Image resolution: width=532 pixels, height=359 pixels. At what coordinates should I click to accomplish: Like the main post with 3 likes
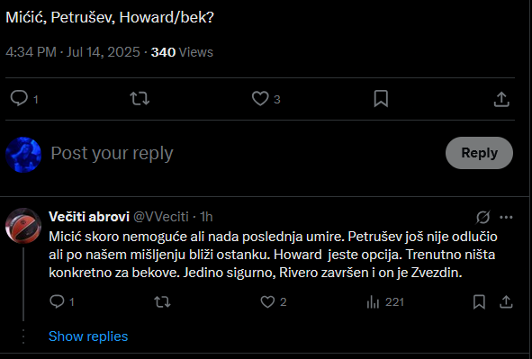click(x=260, y=99)
